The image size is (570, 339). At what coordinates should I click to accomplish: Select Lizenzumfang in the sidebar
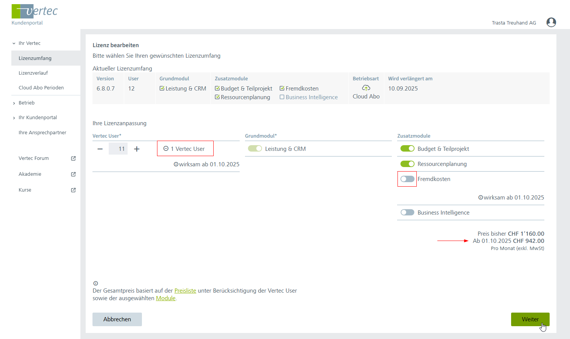pyautogui.click(x=46, y=58)
